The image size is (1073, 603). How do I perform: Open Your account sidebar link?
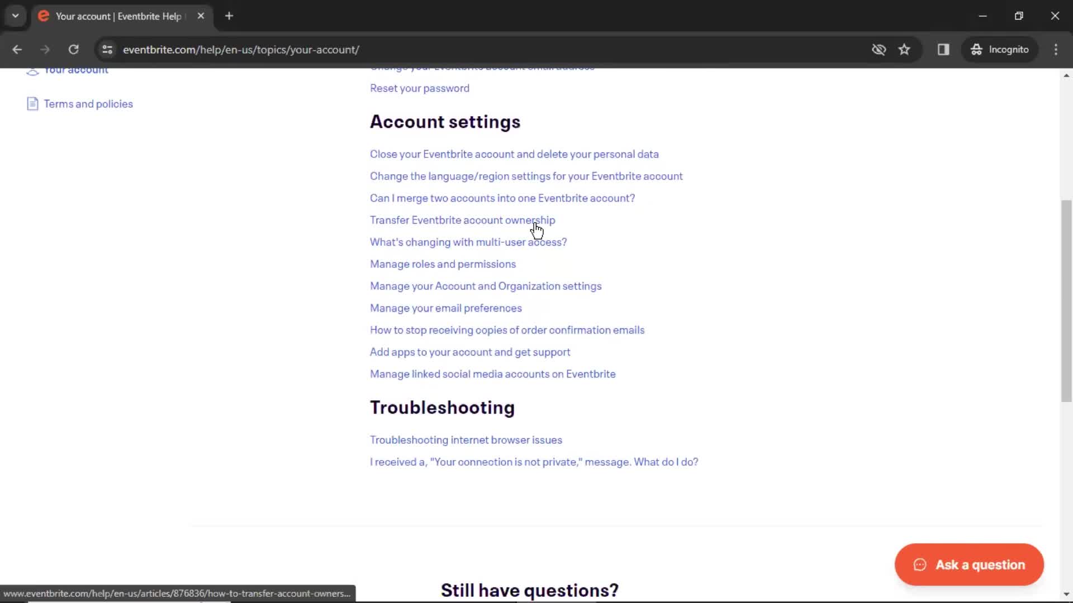[x=76, y=70]
